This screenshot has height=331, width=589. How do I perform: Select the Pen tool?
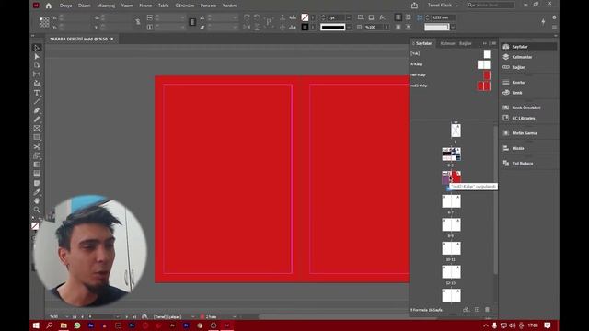tap(37, 110)
